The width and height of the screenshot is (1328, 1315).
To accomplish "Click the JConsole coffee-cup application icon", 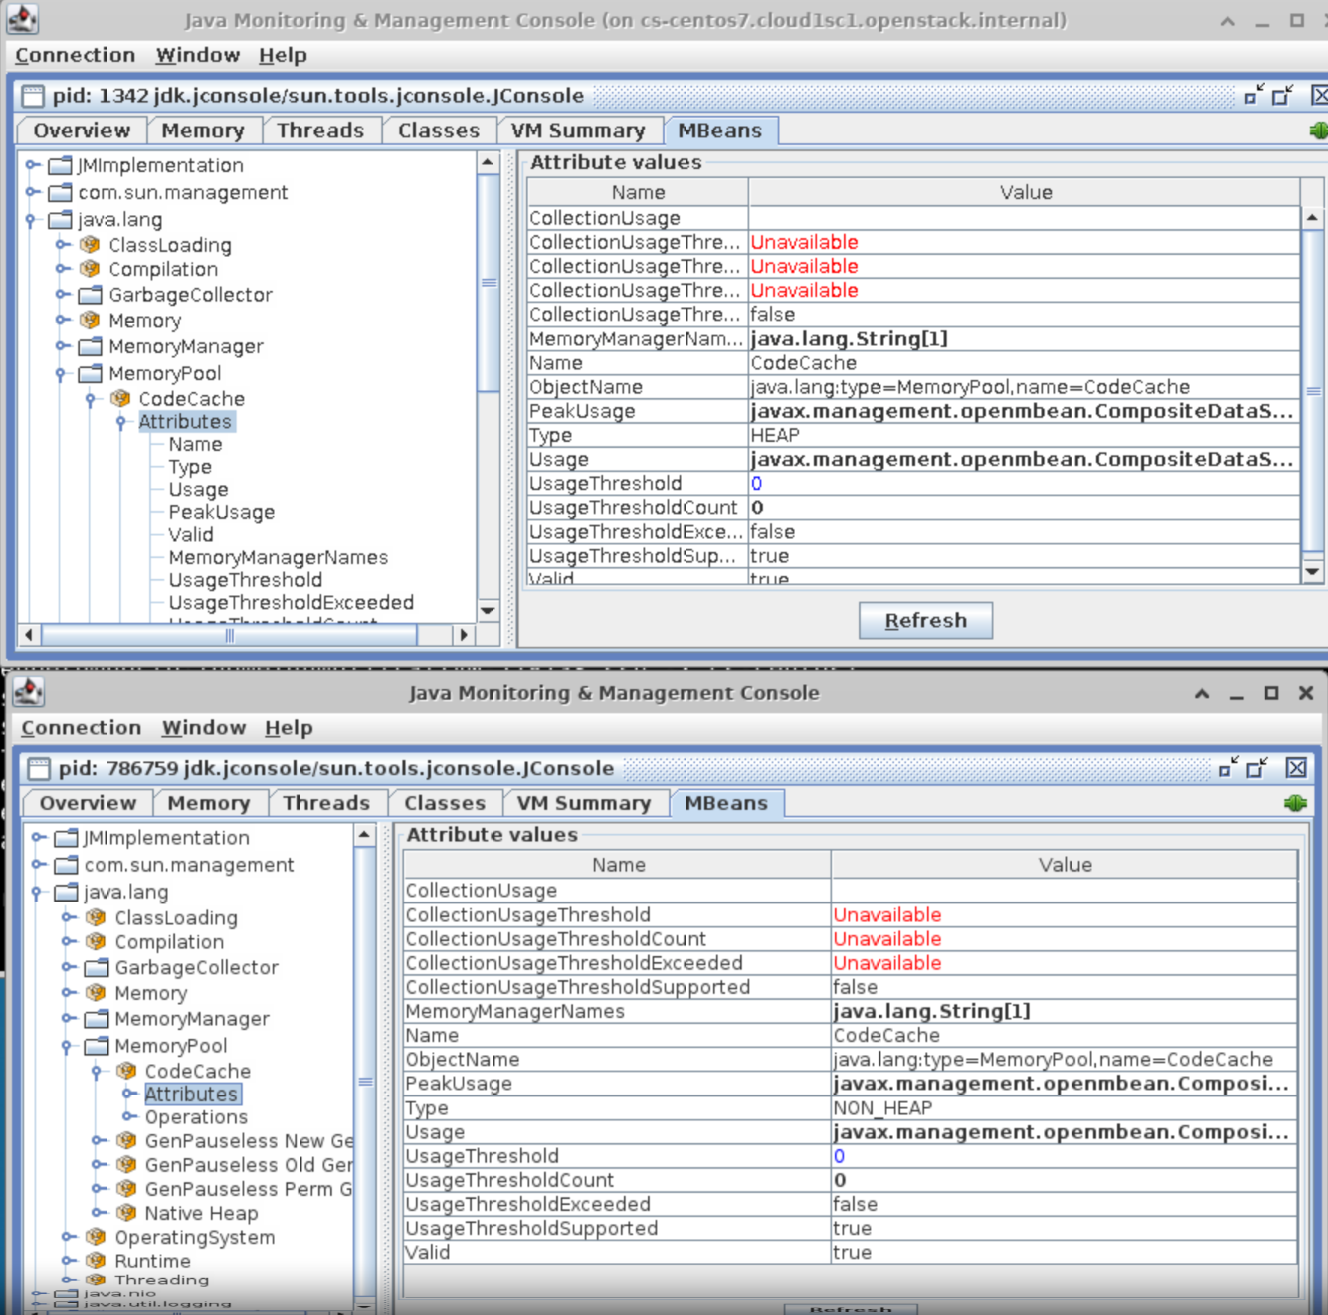I will 23,20.
